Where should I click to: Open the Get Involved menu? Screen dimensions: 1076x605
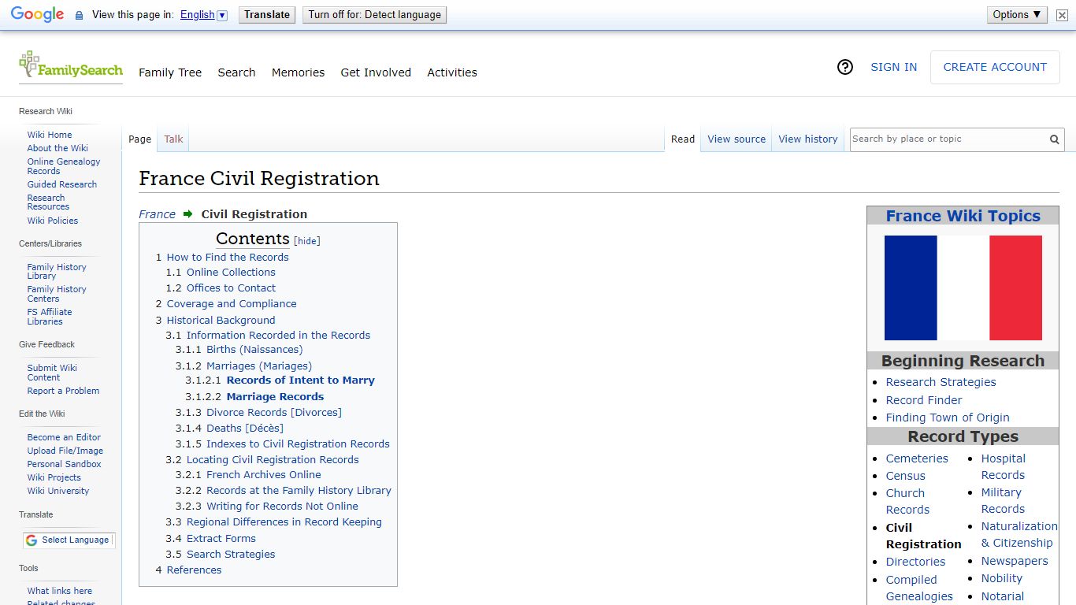tap(376, 72)
